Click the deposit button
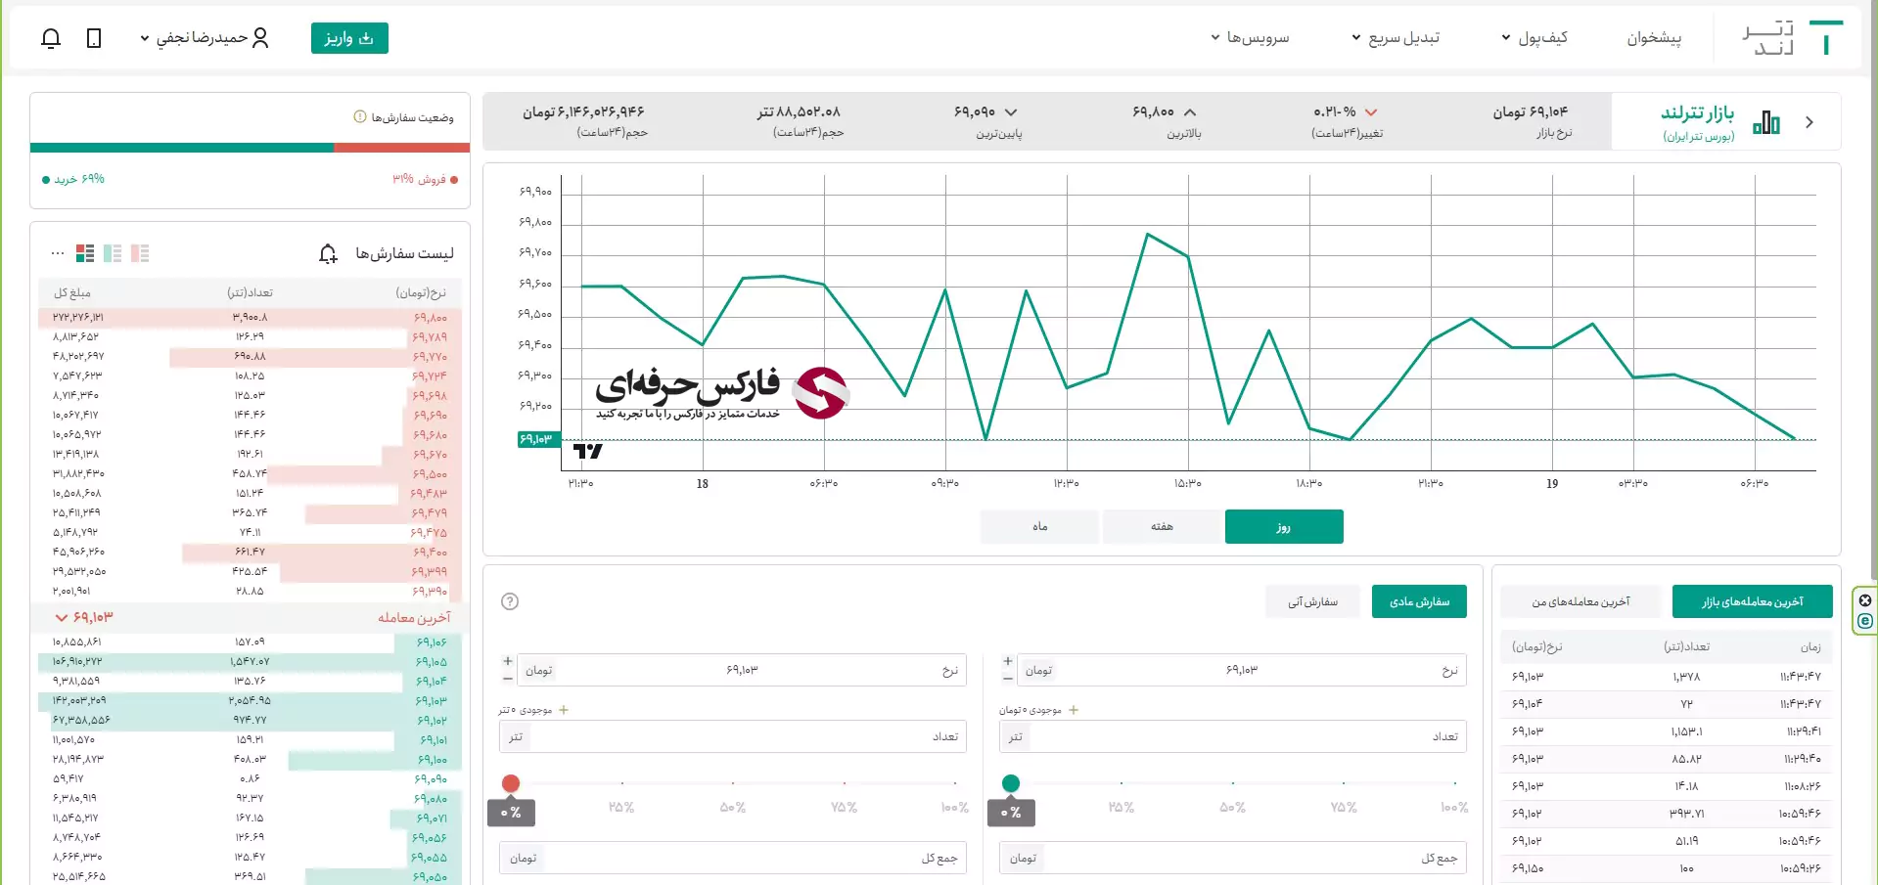1878x885 pixels. pyautogui.click(x=349, y=38)
